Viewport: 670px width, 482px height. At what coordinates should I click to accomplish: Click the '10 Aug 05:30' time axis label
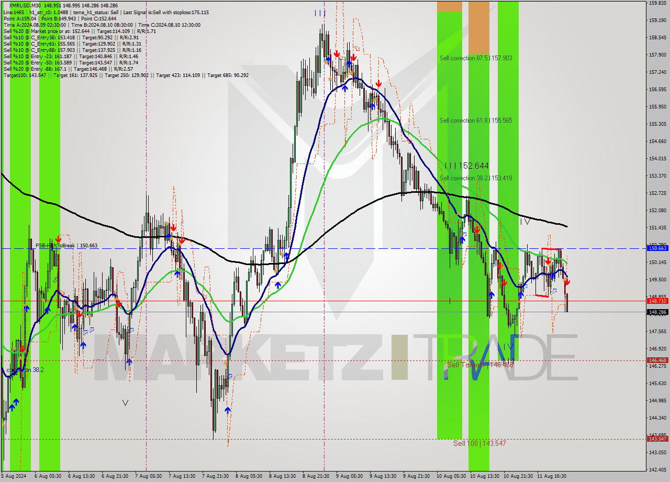[450, 476]
